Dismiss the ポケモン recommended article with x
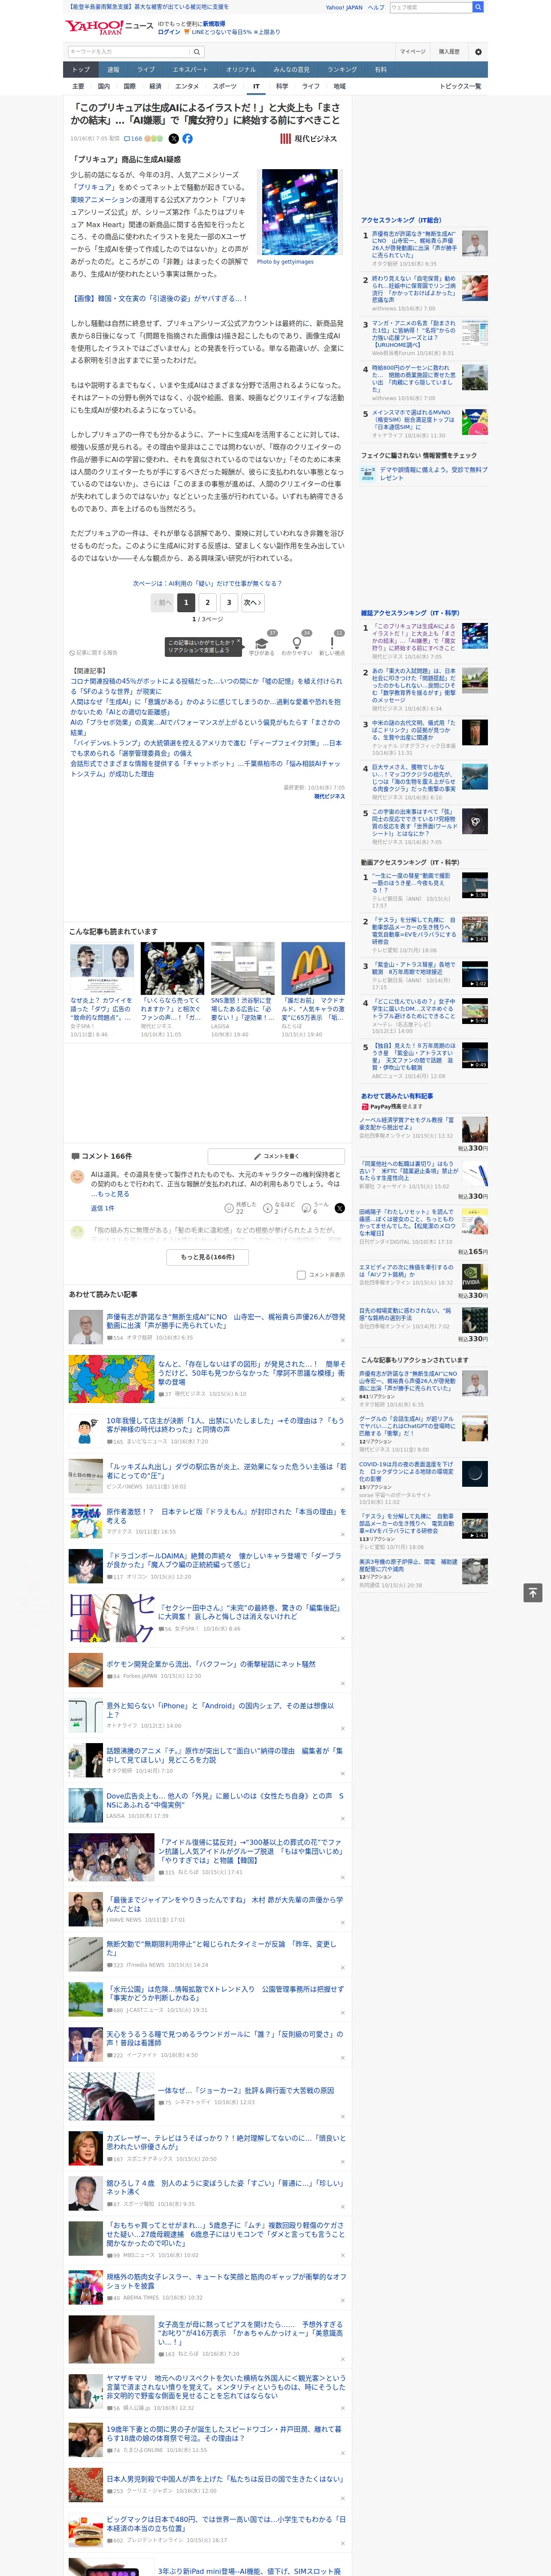551x2576 pixels. pos(343,1684)
